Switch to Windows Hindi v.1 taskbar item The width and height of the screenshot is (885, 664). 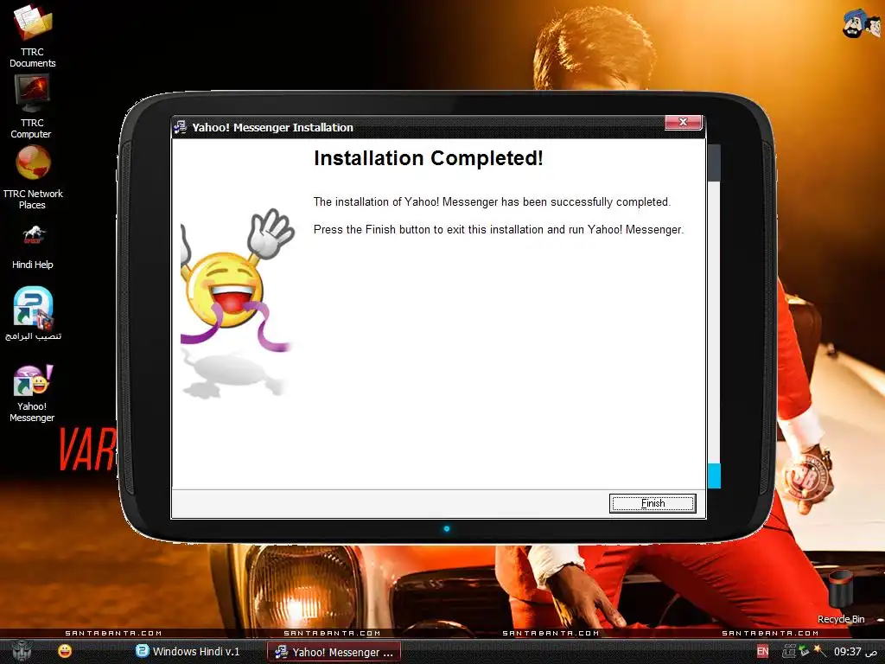(188, 652)
